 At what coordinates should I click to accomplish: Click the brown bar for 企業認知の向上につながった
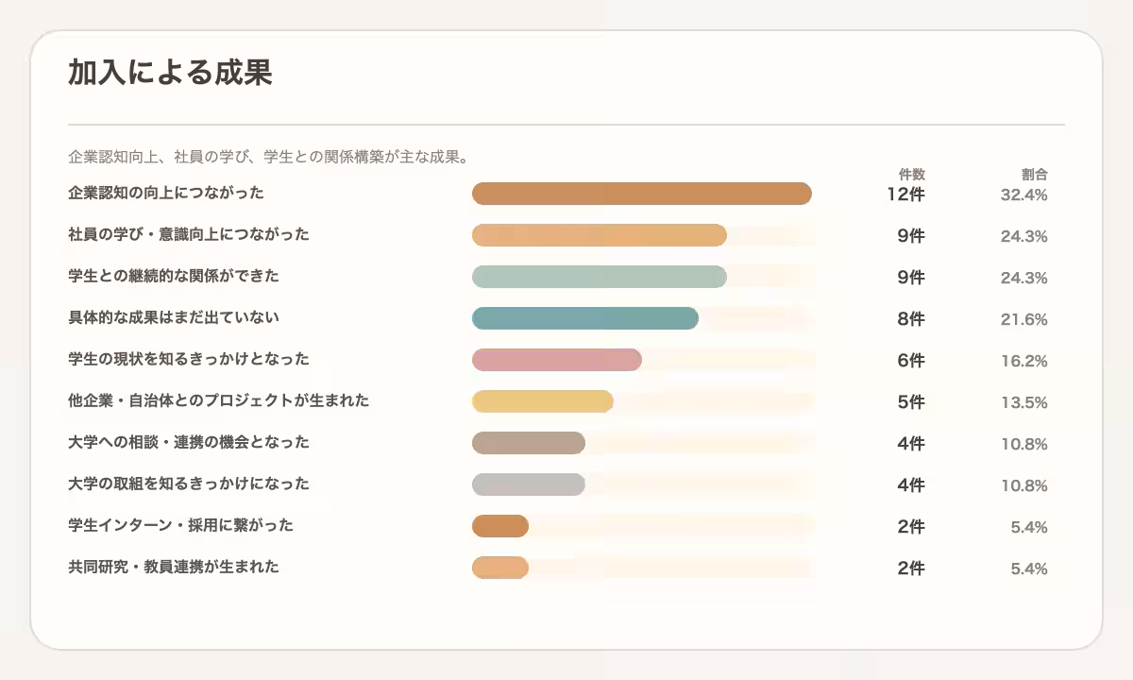(642, 194)
